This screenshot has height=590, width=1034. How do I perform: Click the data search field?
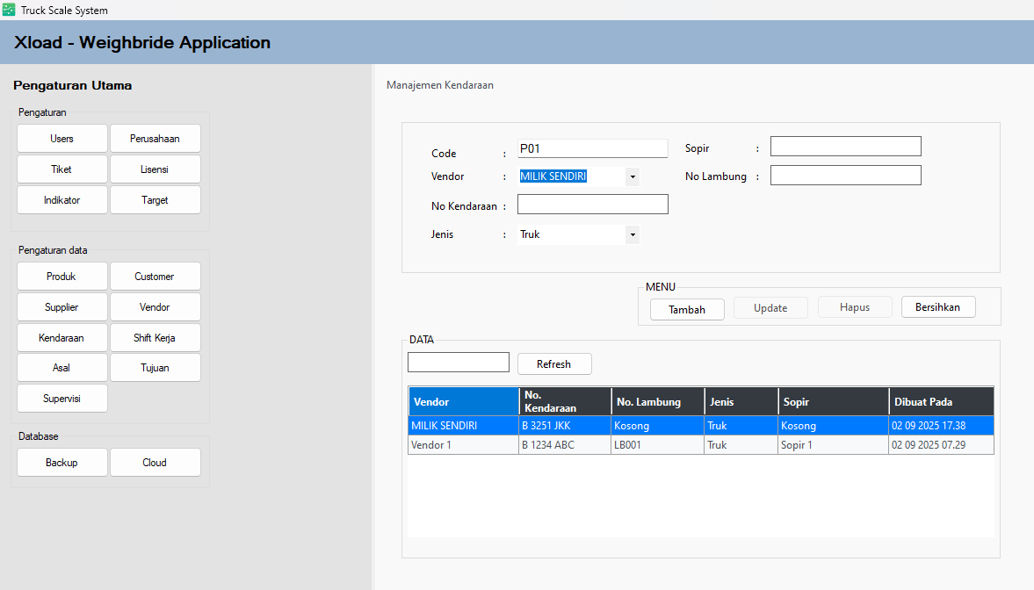pyautogui.click(x=459, y=362)
